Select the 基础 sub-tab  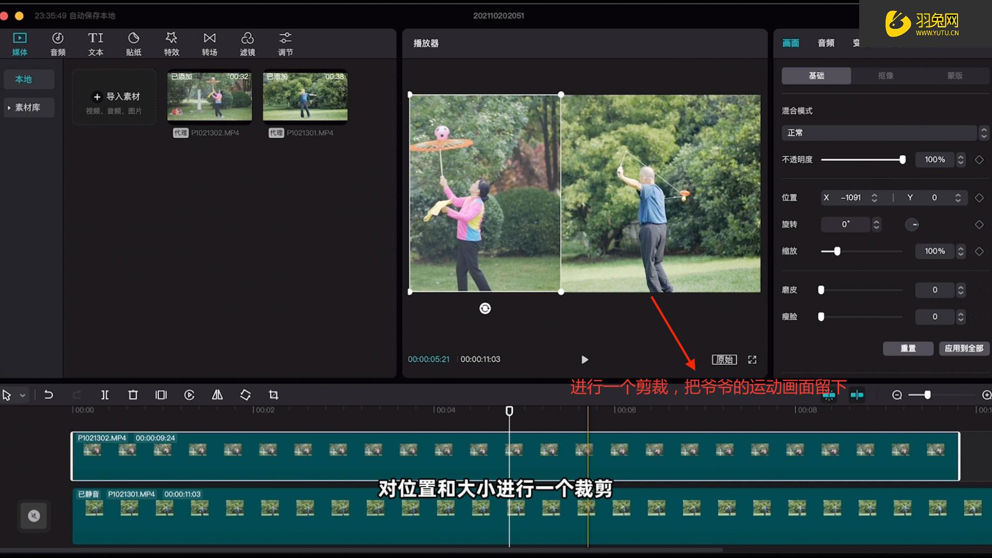(816, 75)
